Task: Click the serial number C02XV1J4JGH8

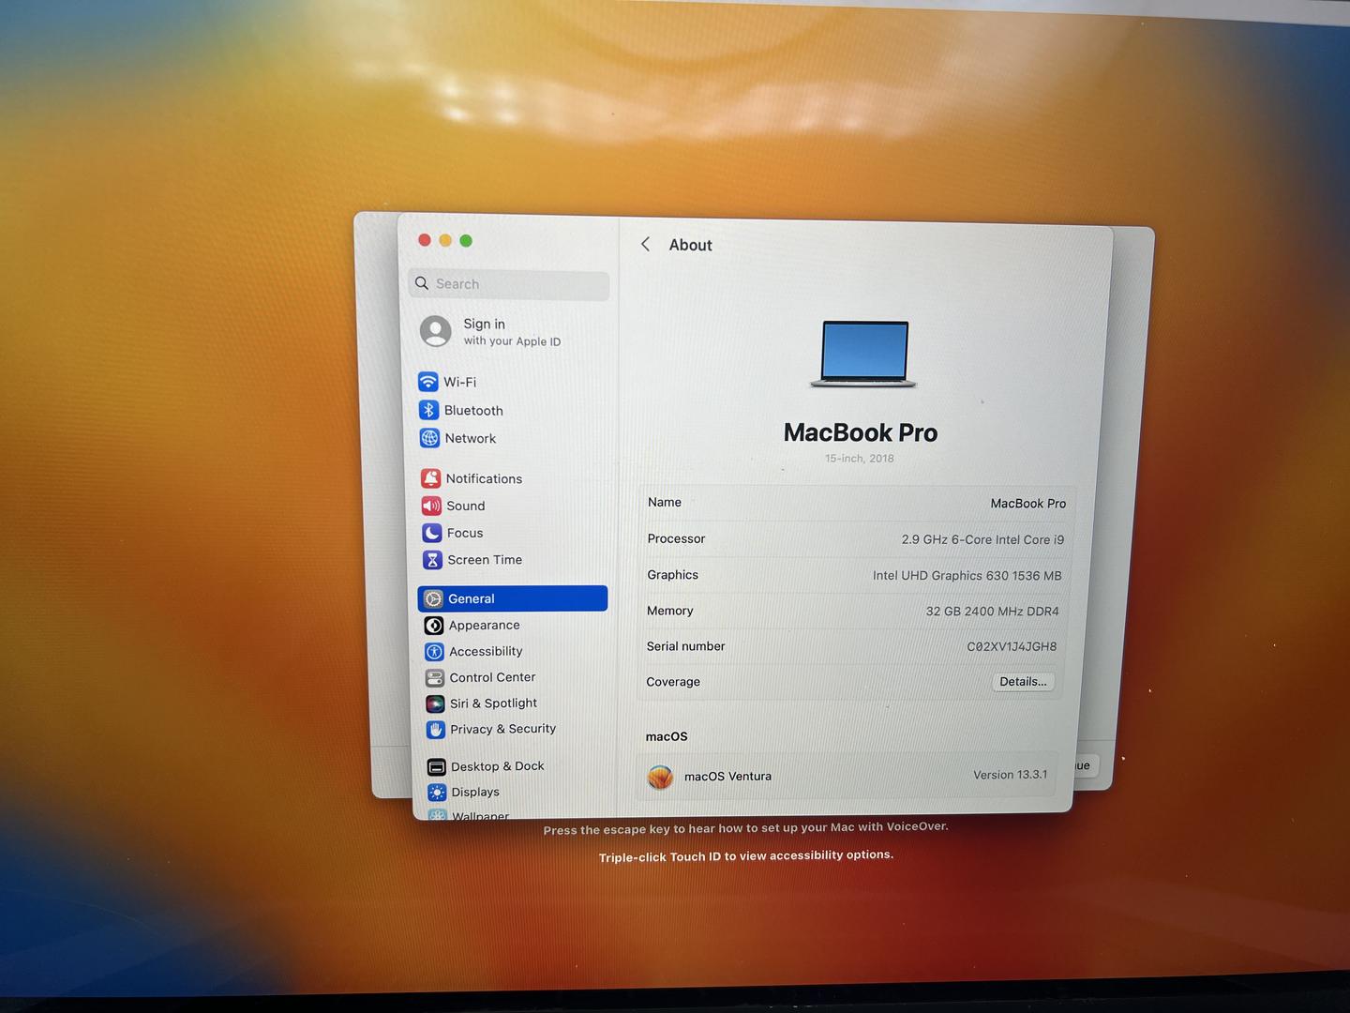Action: (1012, 646)
